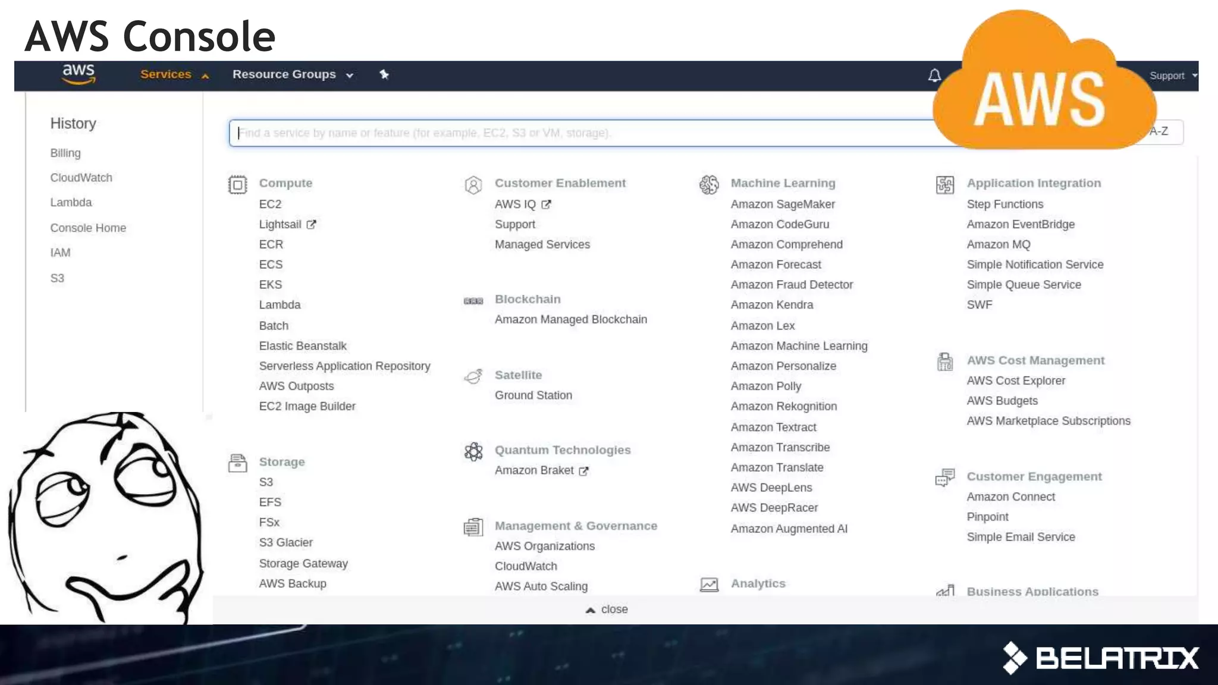Click the Customer Enablement icon

pos(473,185)
